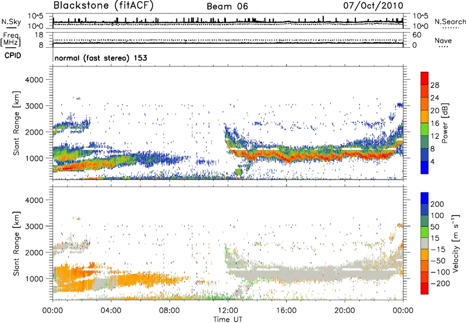Click the dotted Nave line sample in legend
The width and height of the screenshot is (466, 323).
click(x=443, y=47)
